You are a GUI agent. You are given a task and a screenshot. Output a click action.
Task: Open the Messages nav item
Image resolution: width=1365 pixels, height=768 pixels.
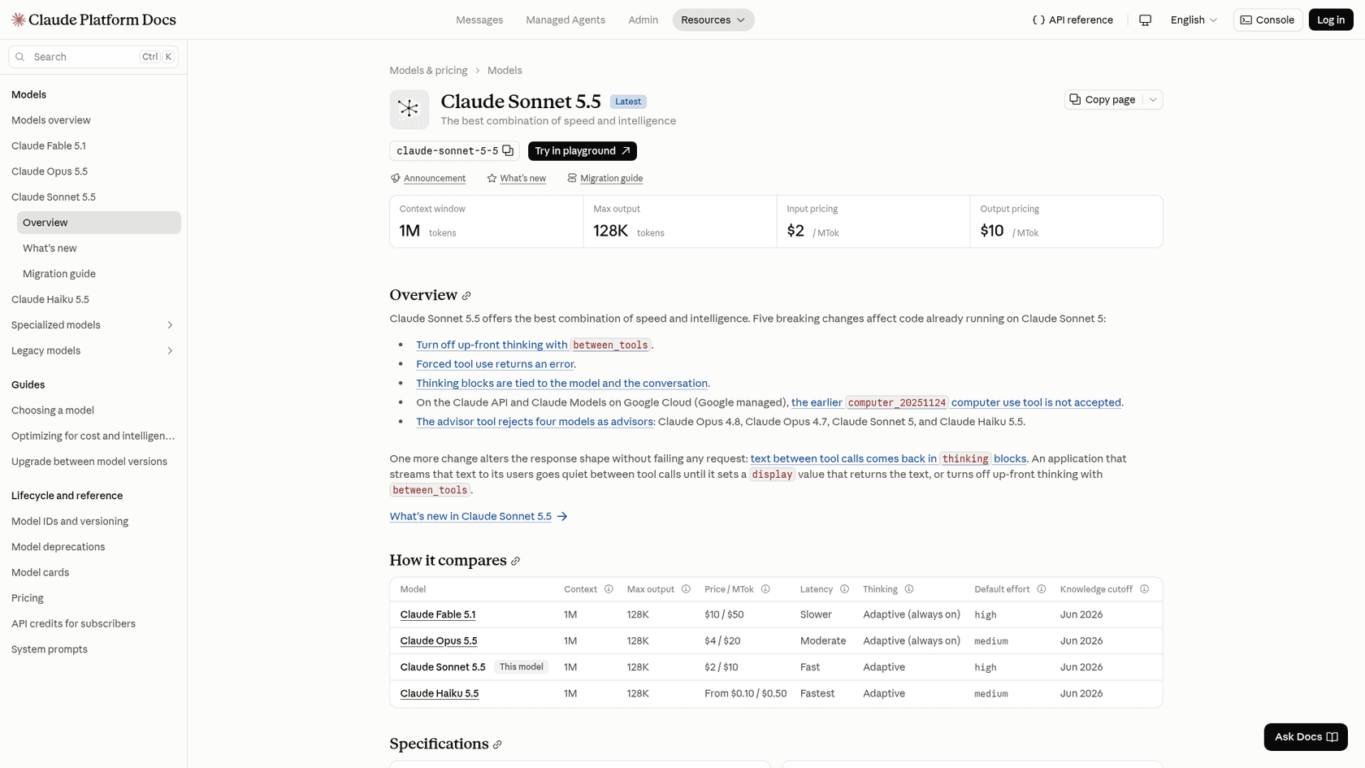(479, 20)
